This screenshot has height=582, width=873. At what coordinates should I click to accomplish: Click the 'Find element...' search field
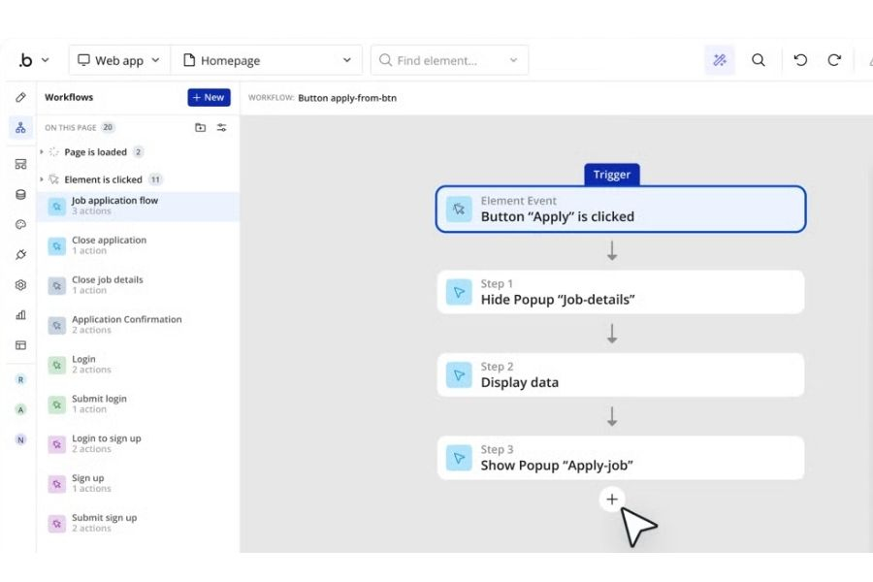click(448, 60)
